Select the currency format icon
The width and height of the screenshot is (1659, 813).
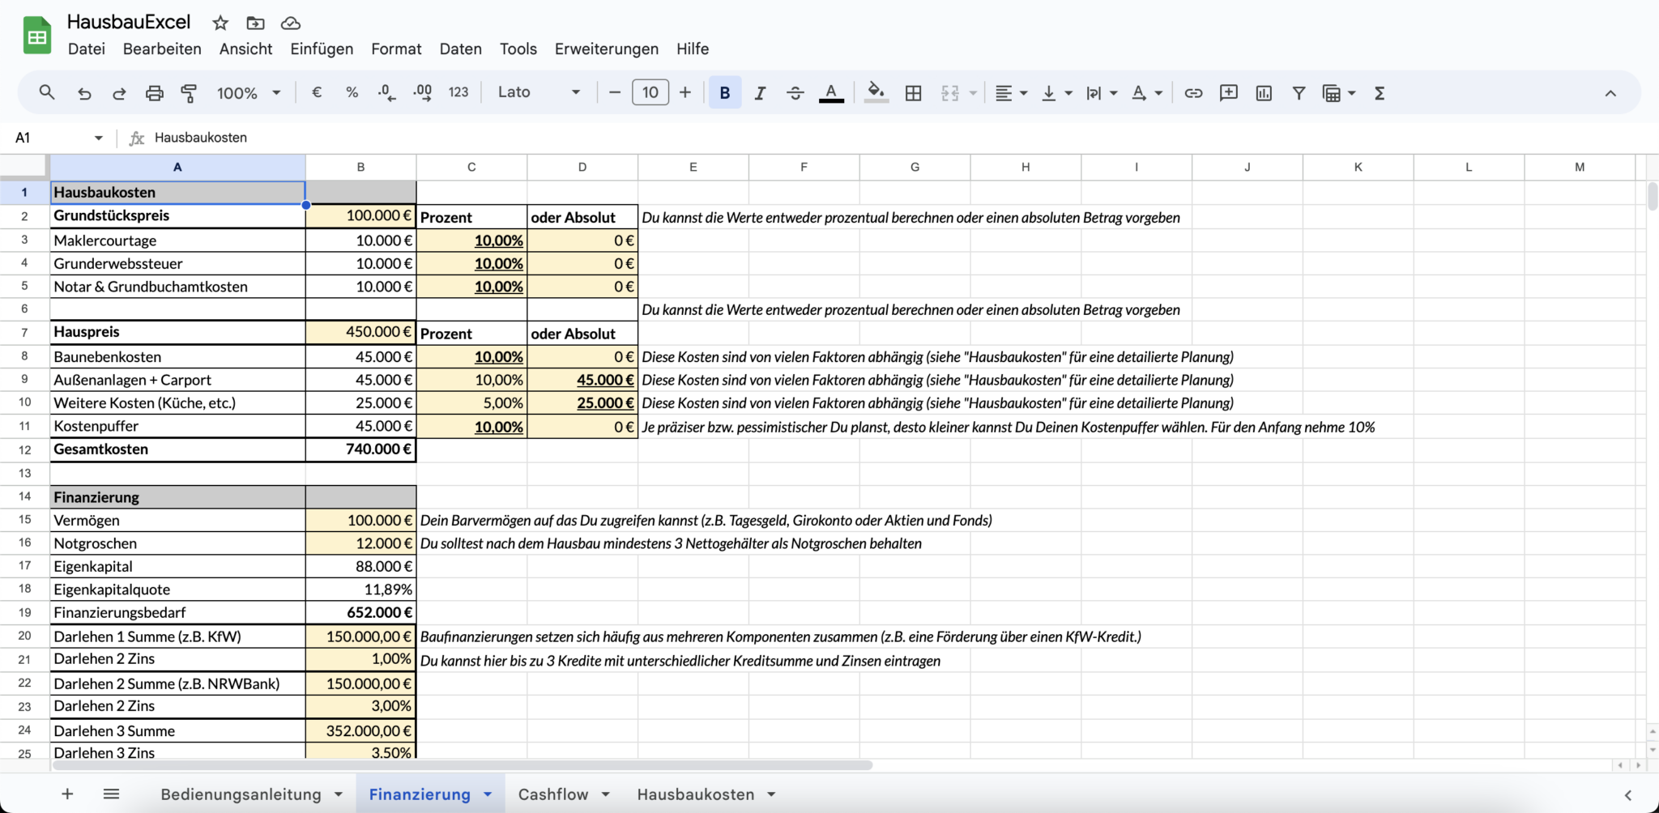coord(317,92)
